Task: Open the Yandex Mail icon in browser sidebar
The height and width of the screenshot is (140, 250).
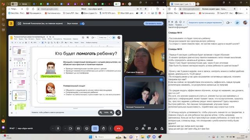Action: pyautogui.click(x=3, y=121)
